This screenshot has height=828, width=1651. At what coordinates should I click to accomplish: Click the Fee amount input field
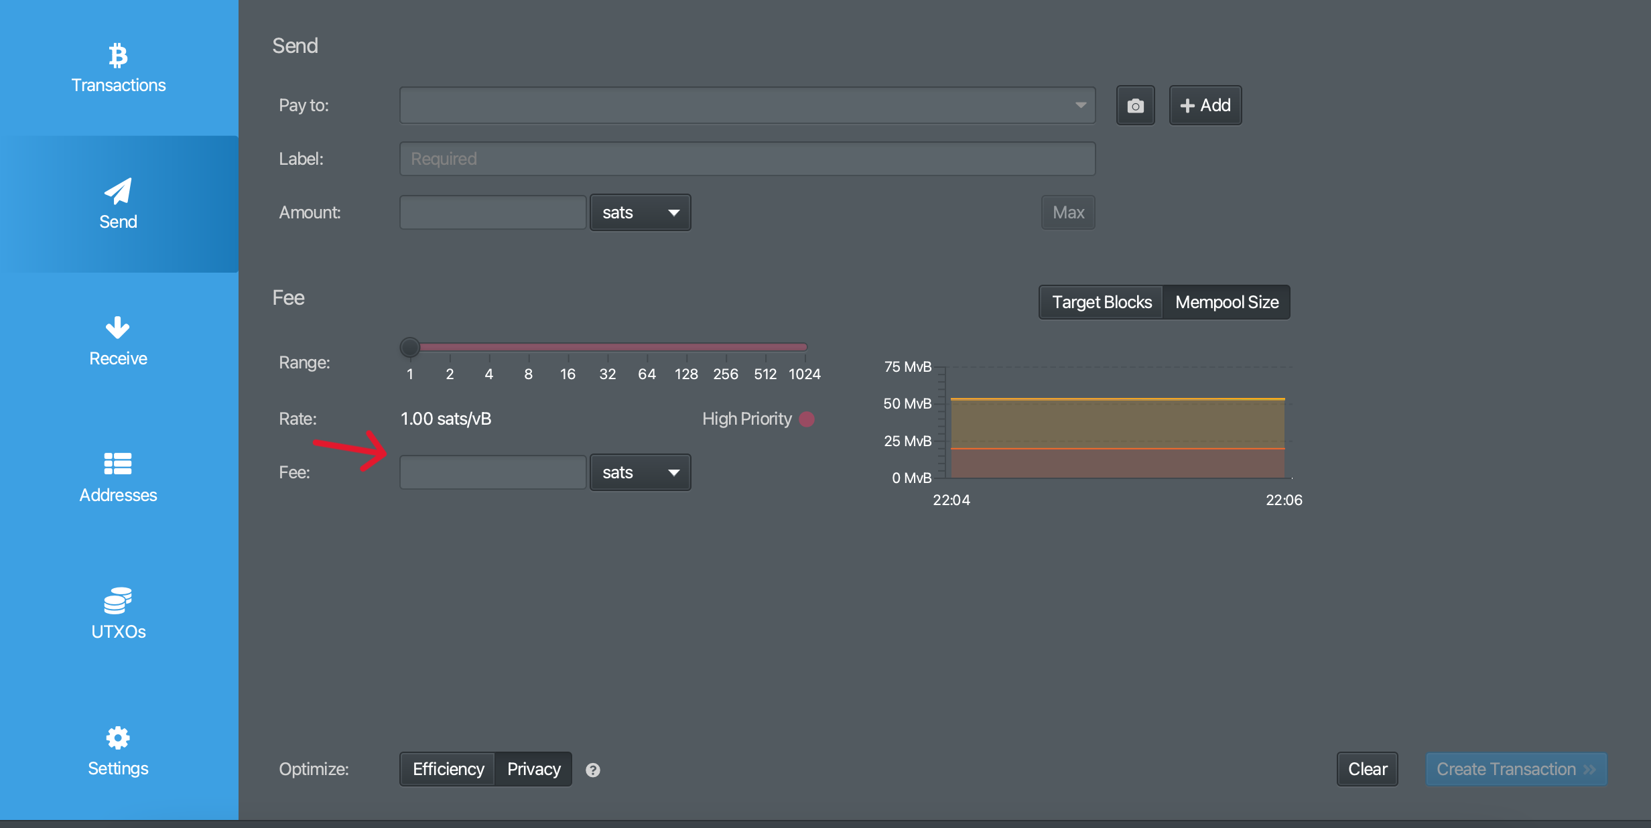[492, 472]
